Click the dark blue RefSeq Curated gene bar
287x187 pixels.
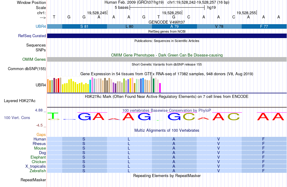tap(167, 36)
